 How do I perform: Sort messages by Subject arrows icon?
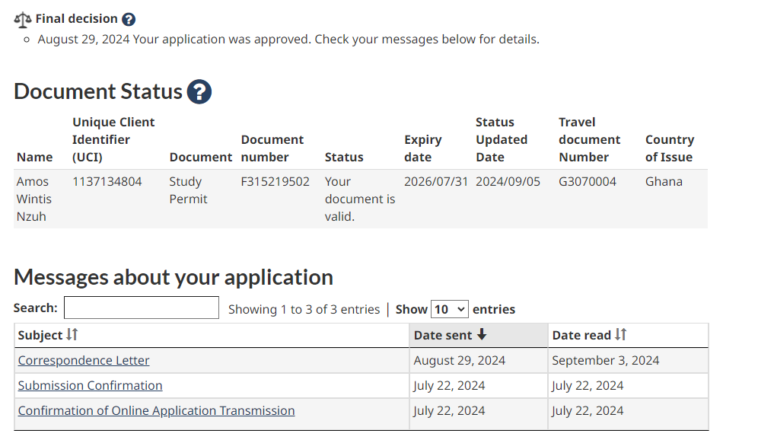click(72, 335)
